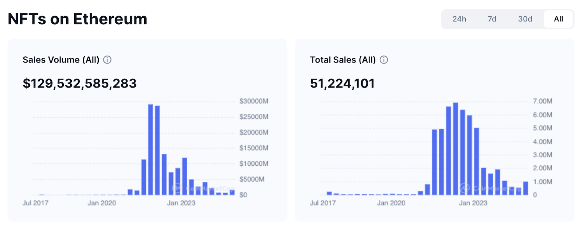
Task: Select the All time range tab
Action: (558, 19)
